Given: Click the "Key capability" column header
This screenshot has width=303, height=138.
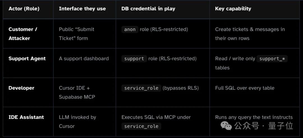Looking at the screenshot, I should click(233, 9).
